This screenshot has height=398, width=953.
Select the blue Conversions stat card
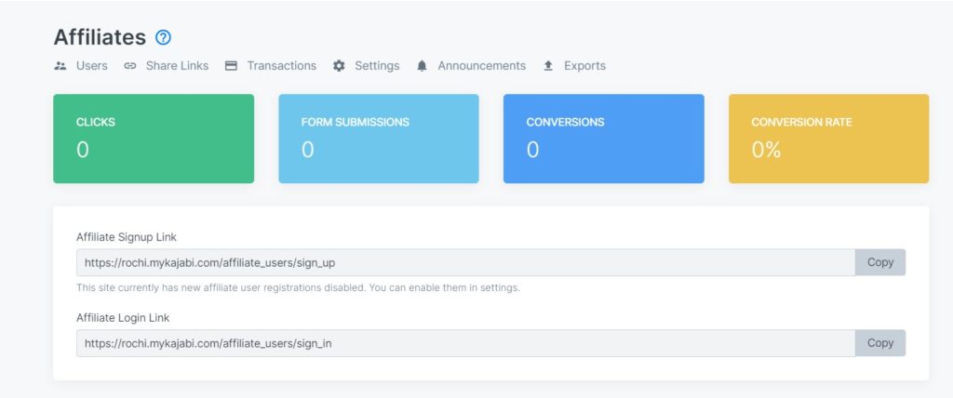(603, 139)
